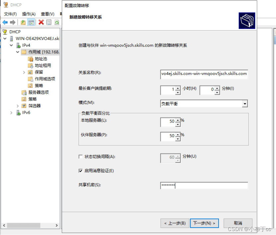Expand the 保留 reservations tree node
This screenshot has height=235, width=276.
coord(24,72)
